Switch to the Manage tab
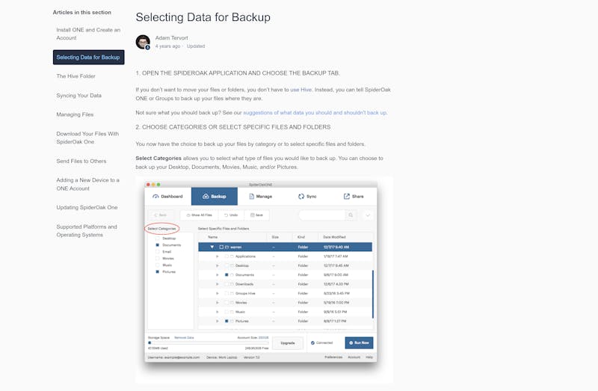The width and height of the screenshot is (598, 391). tap(260, 197)
